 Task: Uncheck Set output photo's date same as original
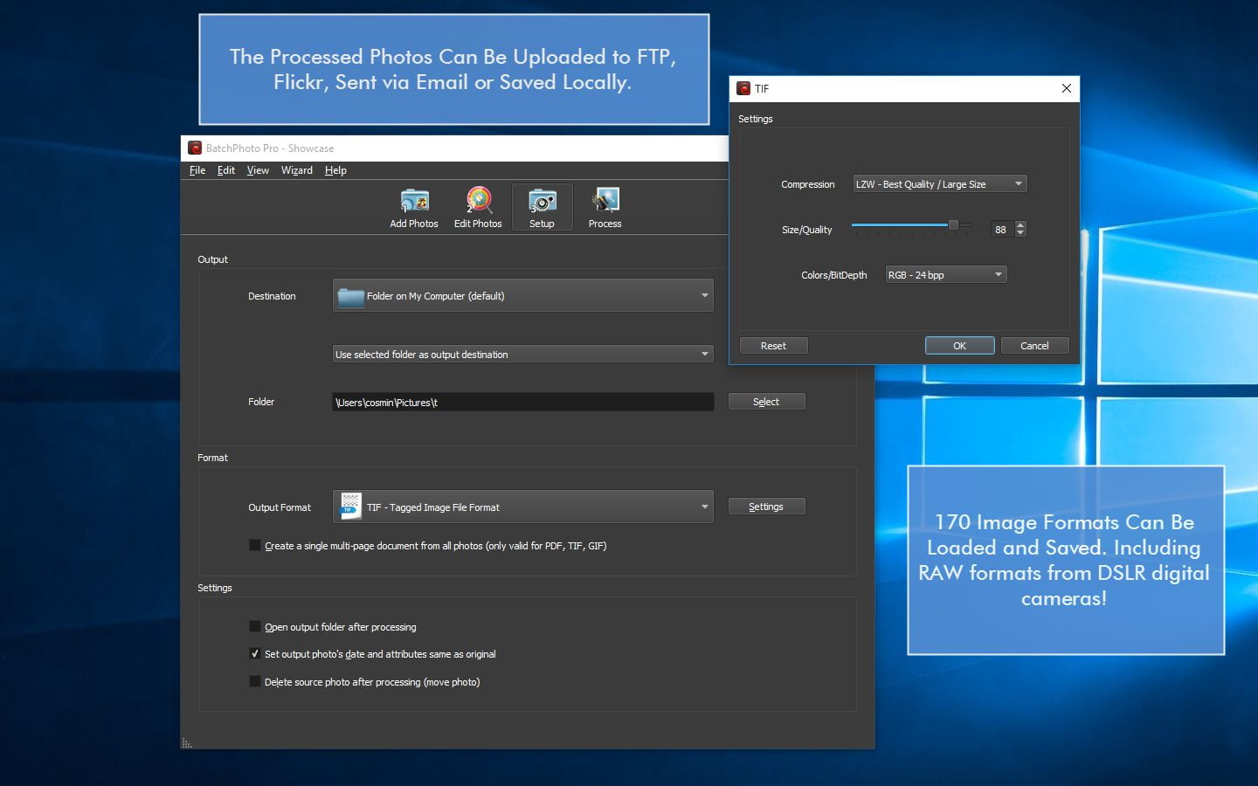coord(255,653)
